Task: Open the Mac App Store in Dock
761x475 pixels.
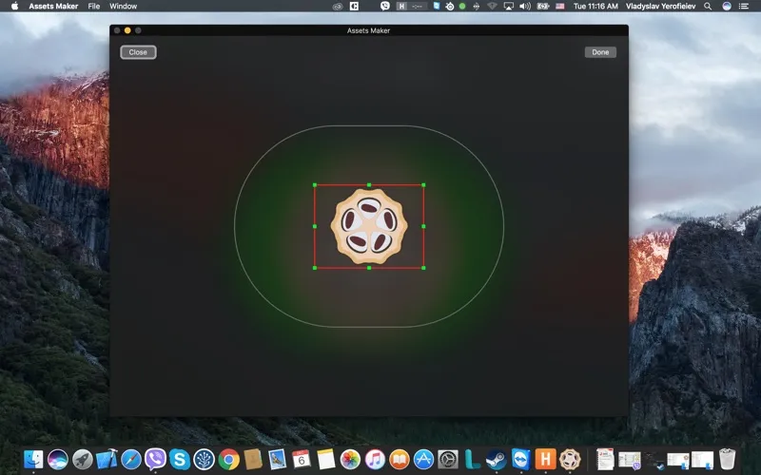Action: tap(424, 460)
